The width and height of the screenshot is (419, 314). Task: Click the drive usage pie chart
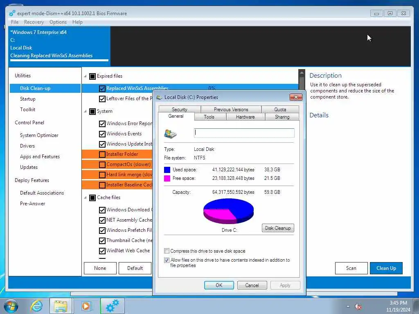(228, 211)
